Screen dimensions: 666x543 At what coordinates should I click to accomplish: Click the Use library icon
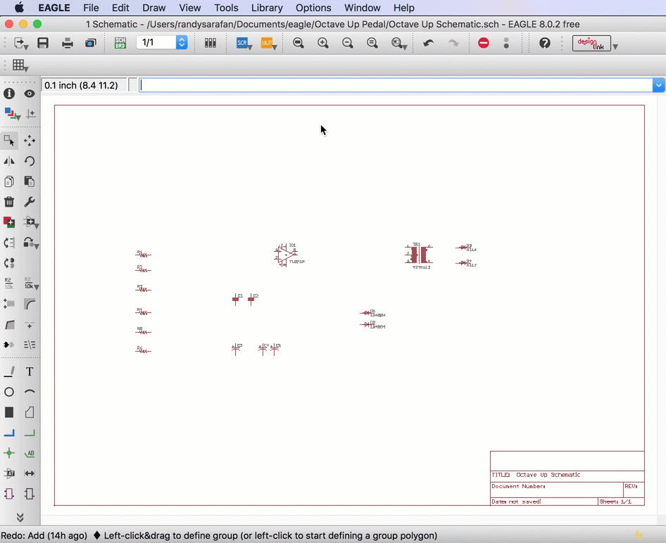point(211,43)
